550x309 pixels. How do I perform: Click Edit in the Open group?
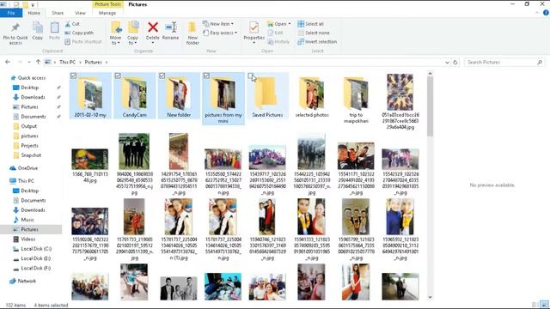tap(276, 33)
